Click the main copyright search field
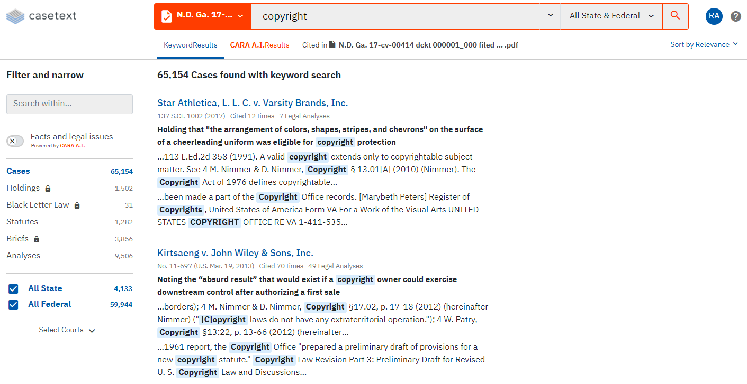Viewport: 747px width, 384px height. 406,16
